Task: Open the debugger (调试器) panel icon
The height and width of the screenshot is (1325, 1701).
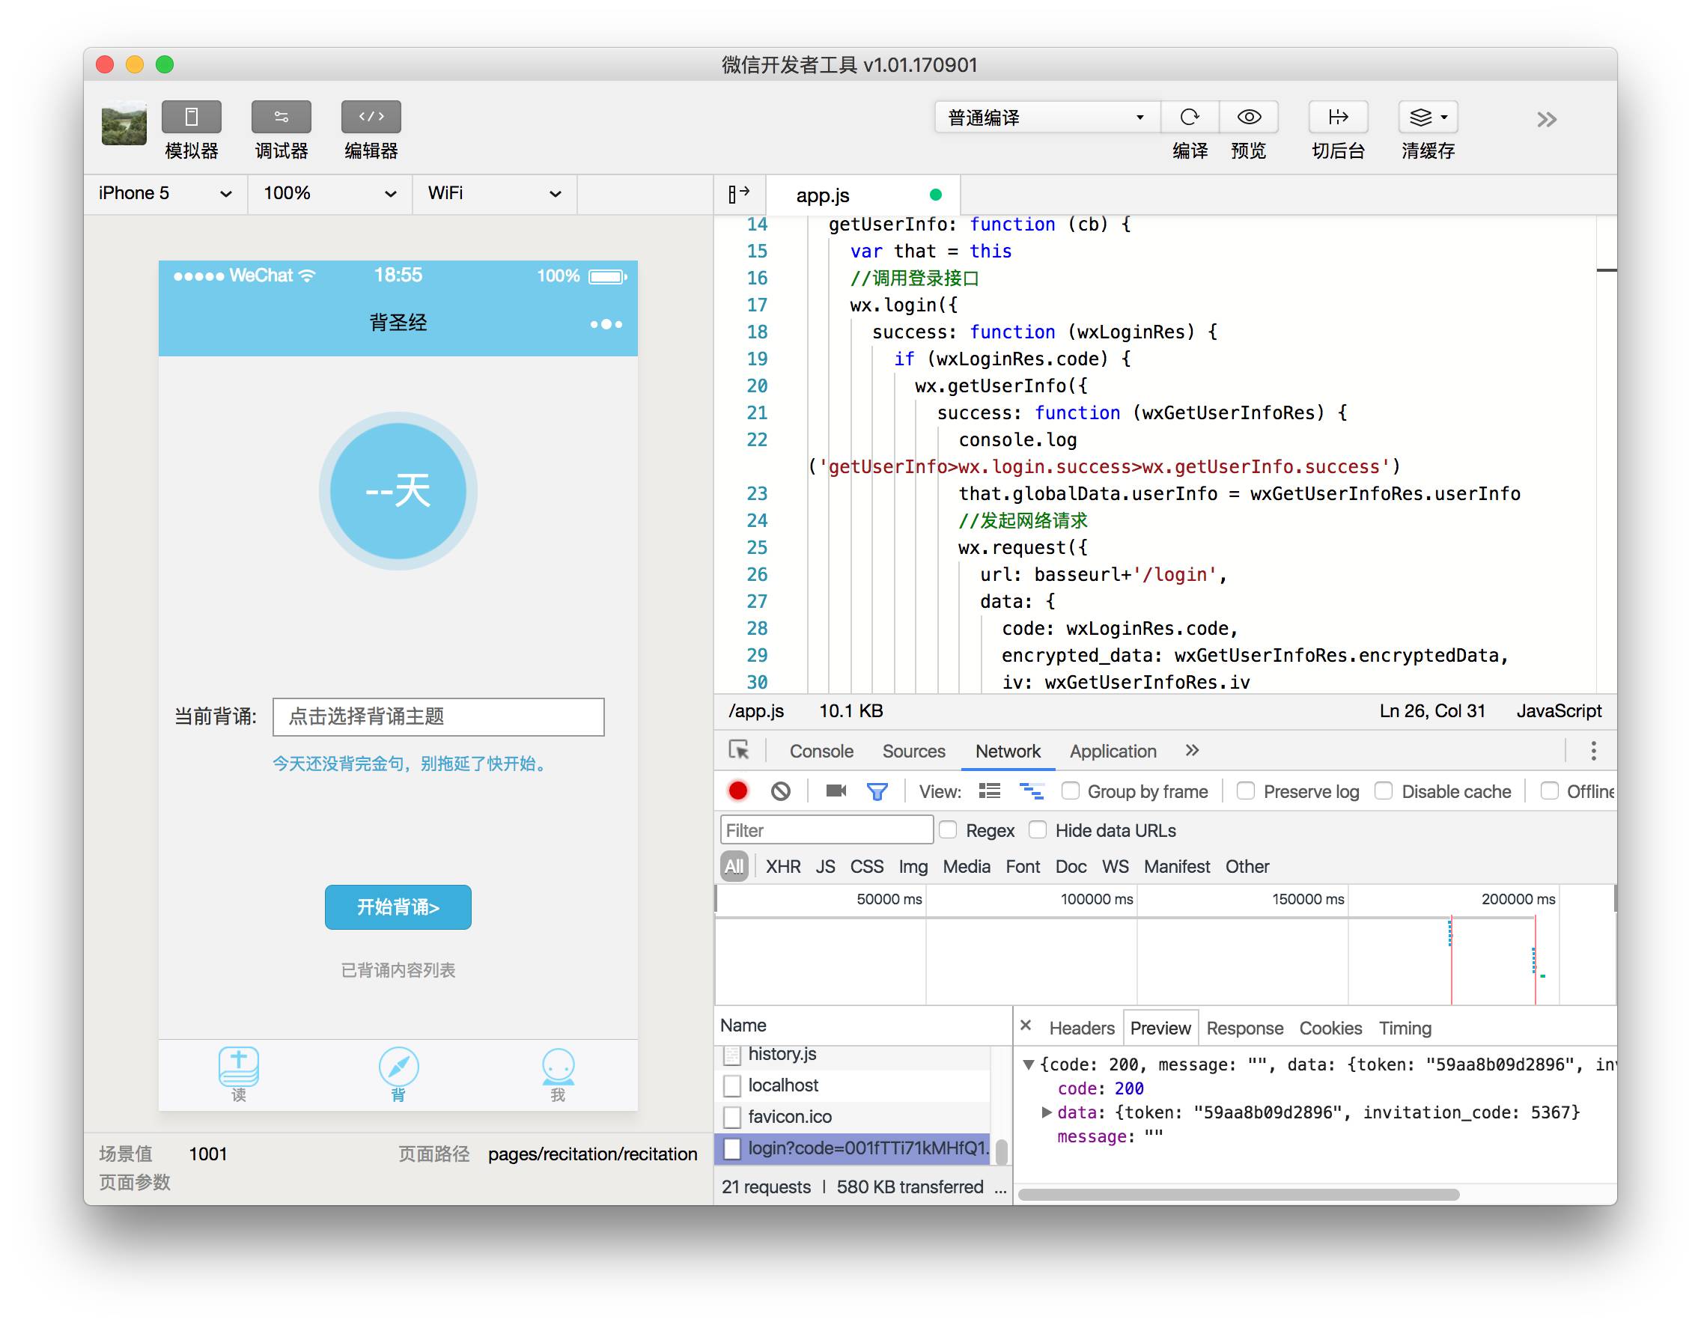Action: (282, 117)
